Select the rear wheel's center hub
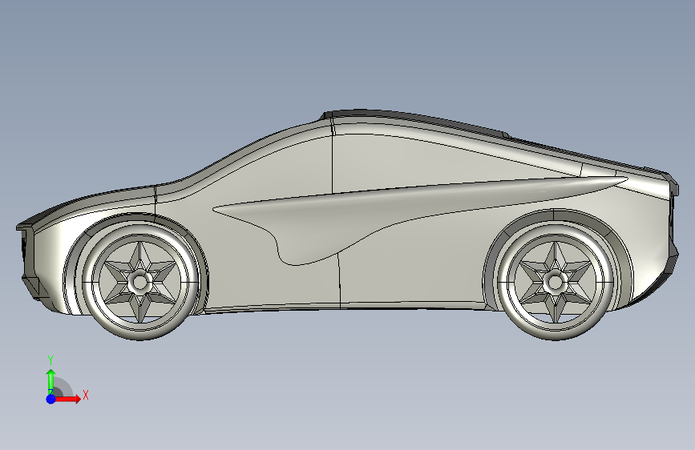This screenshot has width=695, height=450. pyautogui.click(x=554, y=281)
